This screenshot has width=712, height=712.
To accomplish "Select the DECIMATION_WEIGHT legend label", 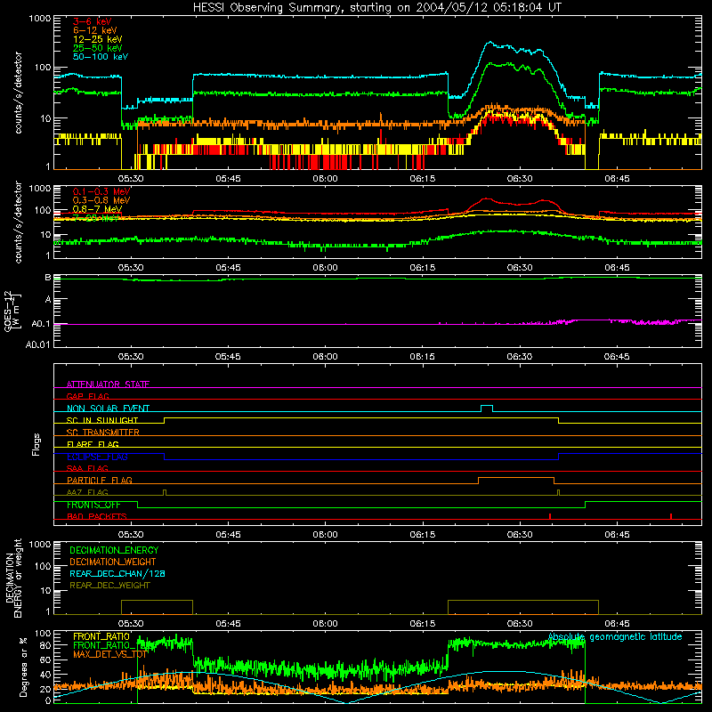I will coord(113,562).
